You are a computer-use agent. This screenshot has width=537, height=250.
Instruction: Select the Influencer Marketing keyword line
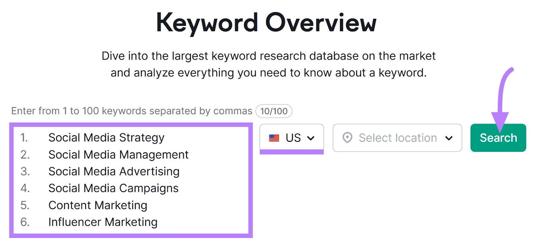(x=103, y=222)
